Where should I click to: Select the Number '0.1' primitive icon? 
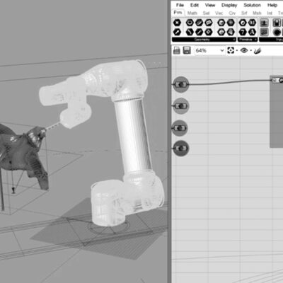tap(252, 23)
